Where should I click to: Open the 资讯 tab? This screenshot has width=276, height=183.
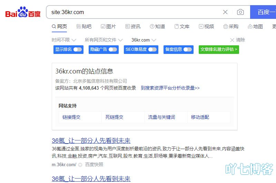coord(133,26)
